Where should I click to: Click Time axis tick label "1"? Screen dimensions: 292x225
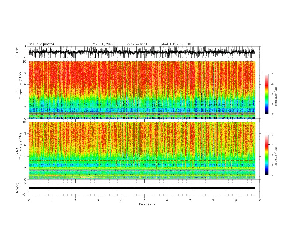coord(52,200)
